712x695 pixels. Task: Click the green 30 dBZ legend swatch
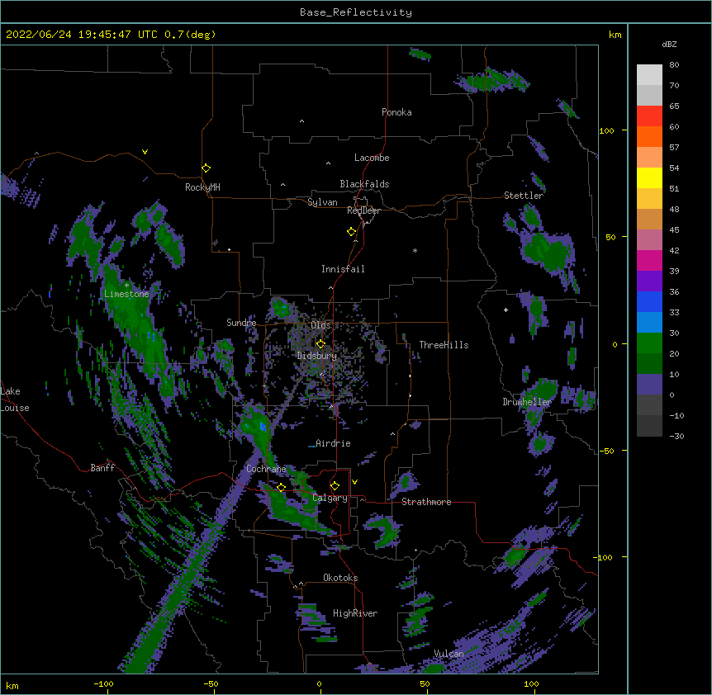649,343
